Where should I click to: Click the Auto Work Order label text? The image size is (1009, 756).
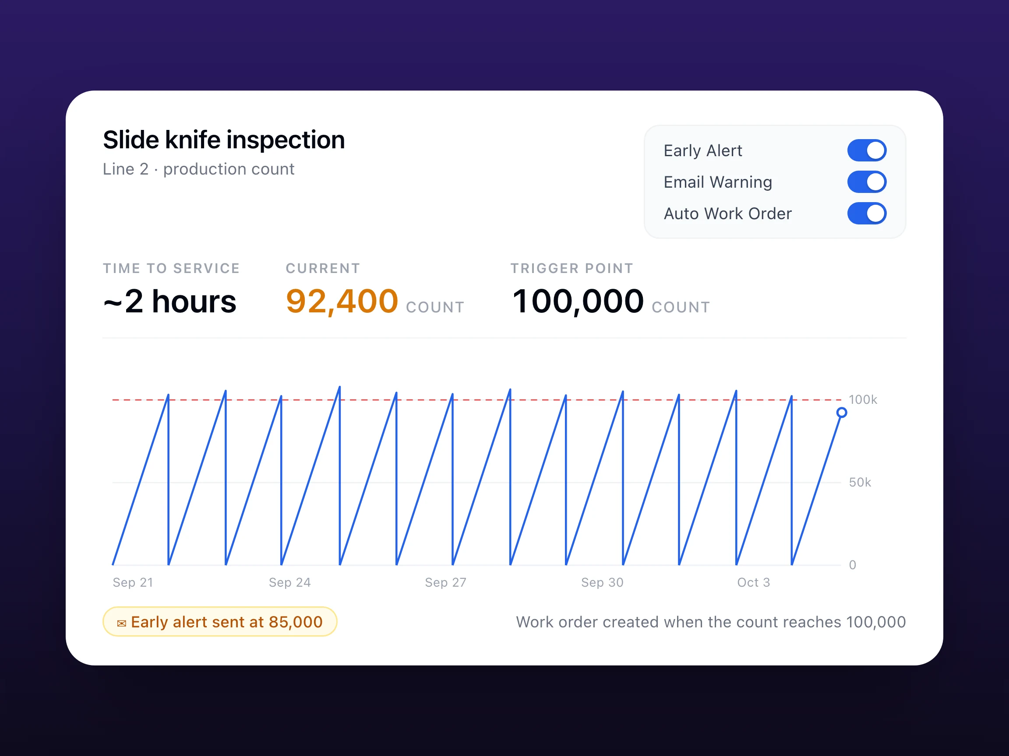(727, 214)
